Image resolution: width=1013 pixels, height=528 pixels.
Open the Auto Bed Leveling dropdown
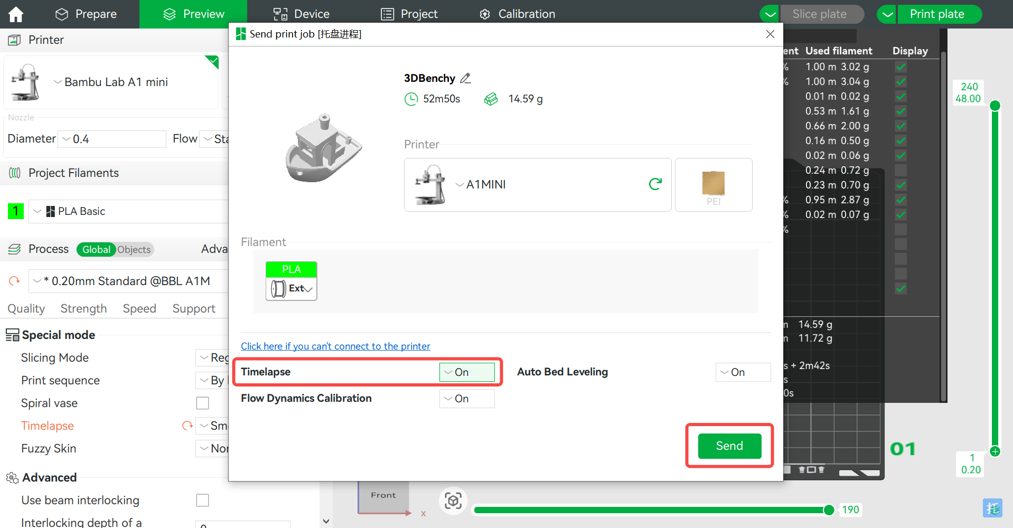pos(743,372)
